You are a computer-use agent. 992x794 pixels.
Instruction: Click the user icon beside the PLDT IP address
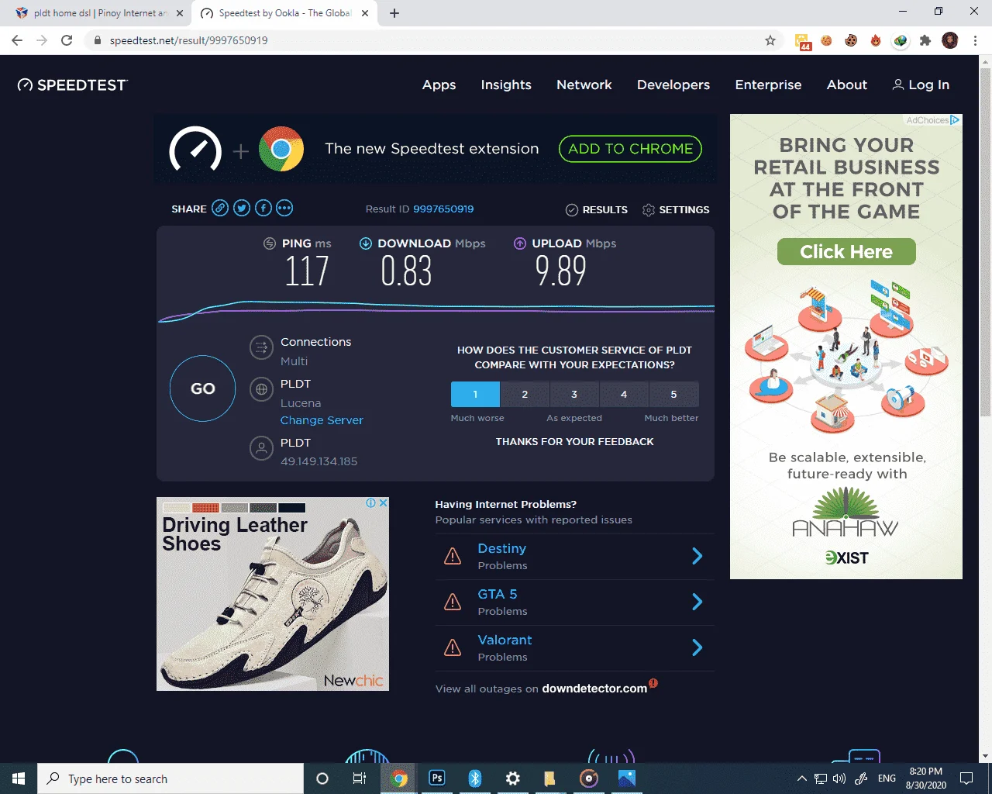[x=261, y=447]
